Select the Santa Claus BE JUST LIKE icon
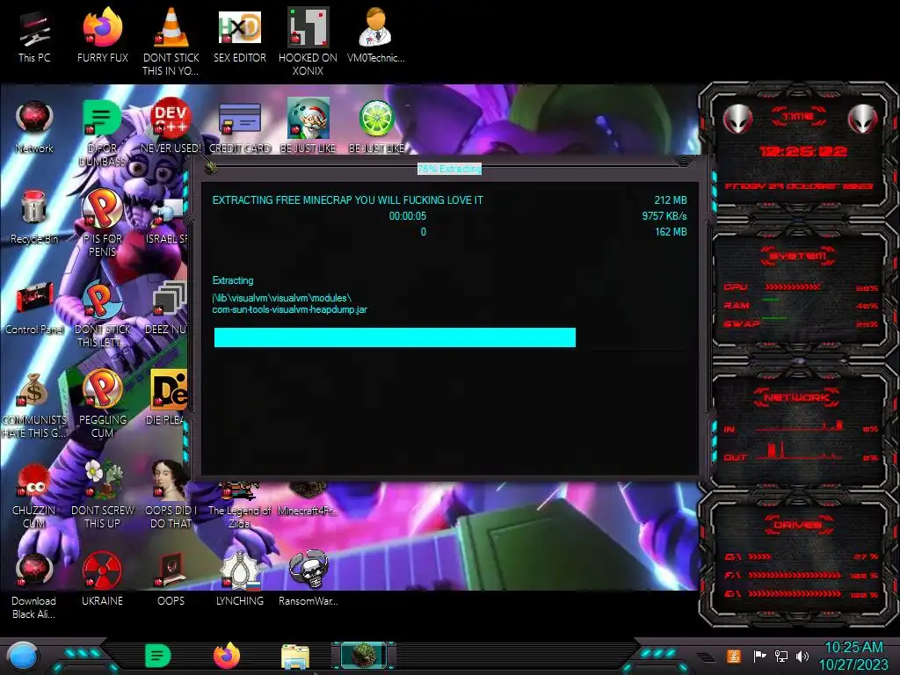 click(x=308, y=127)
